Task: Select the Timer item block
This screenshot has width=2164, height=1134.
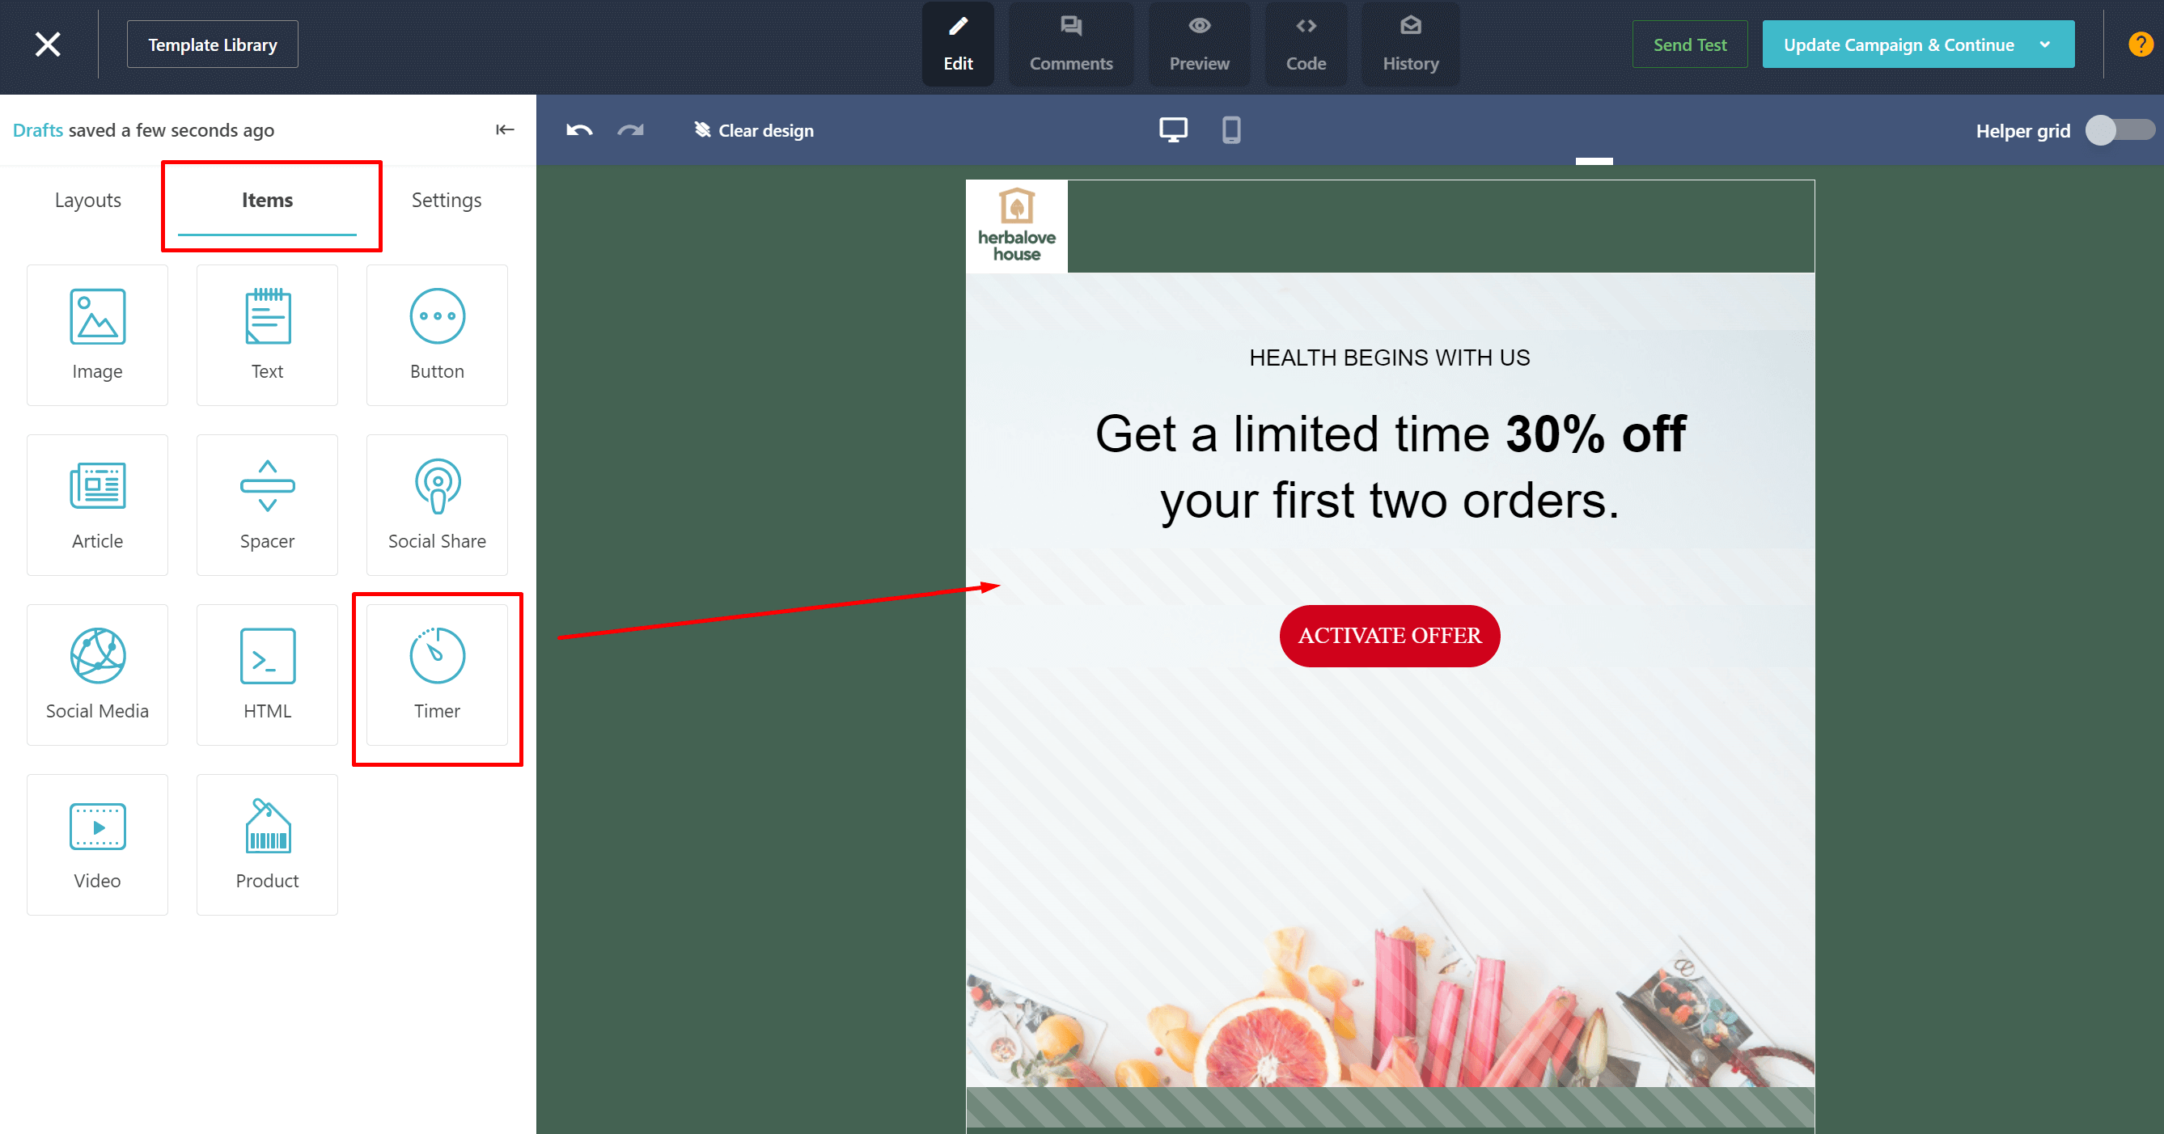Action: (437, 675)
